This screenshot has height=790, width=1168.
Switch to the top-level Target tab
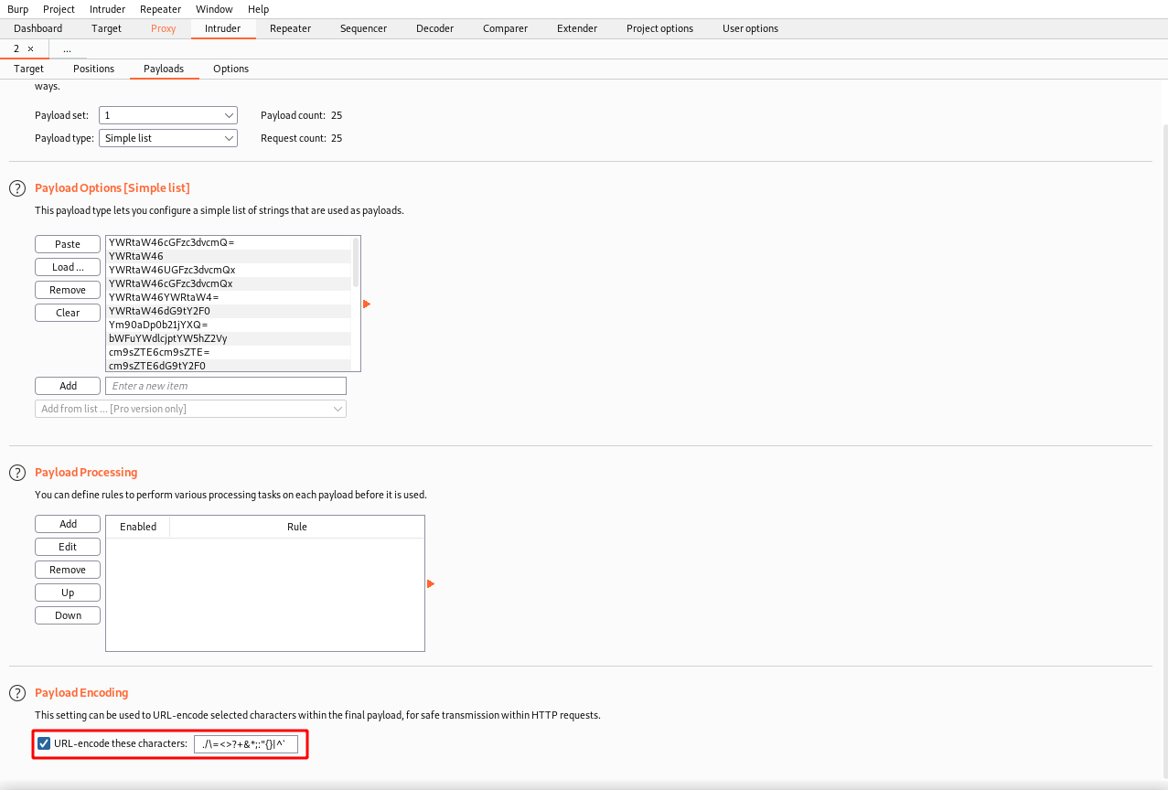point(106,28)
